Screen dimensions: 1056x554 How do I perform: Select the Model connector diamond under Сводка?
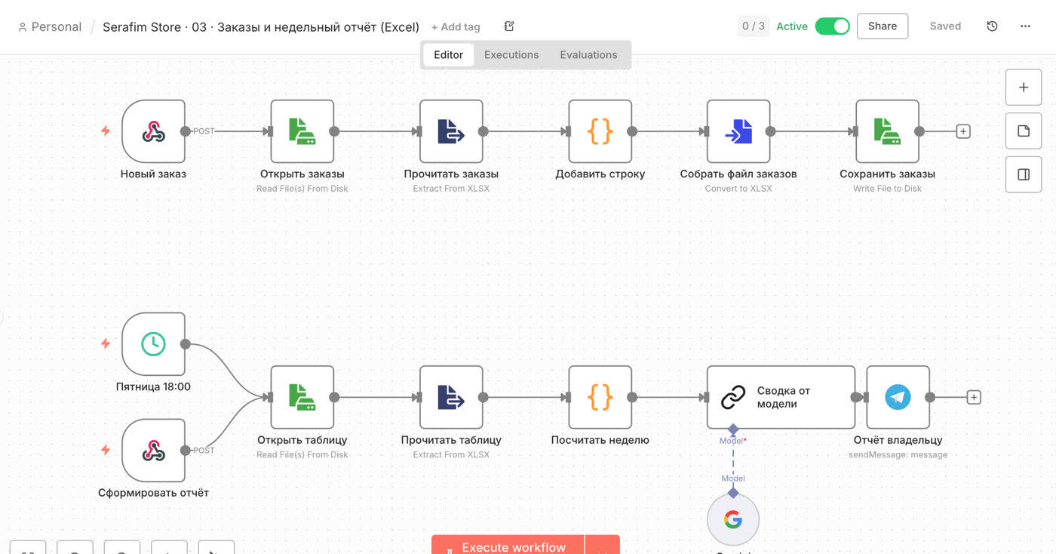coord(733,429)
